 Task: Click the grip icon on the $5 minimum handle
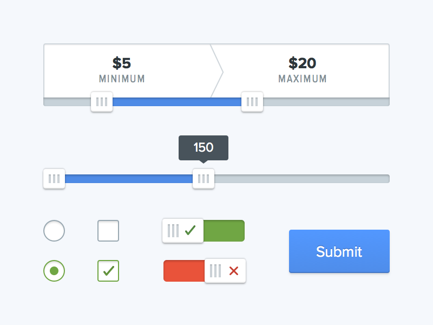point(102,101)
